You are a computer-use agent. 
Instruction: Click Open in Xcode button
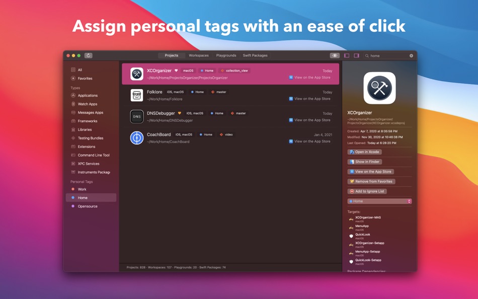(x=365, y=152)
